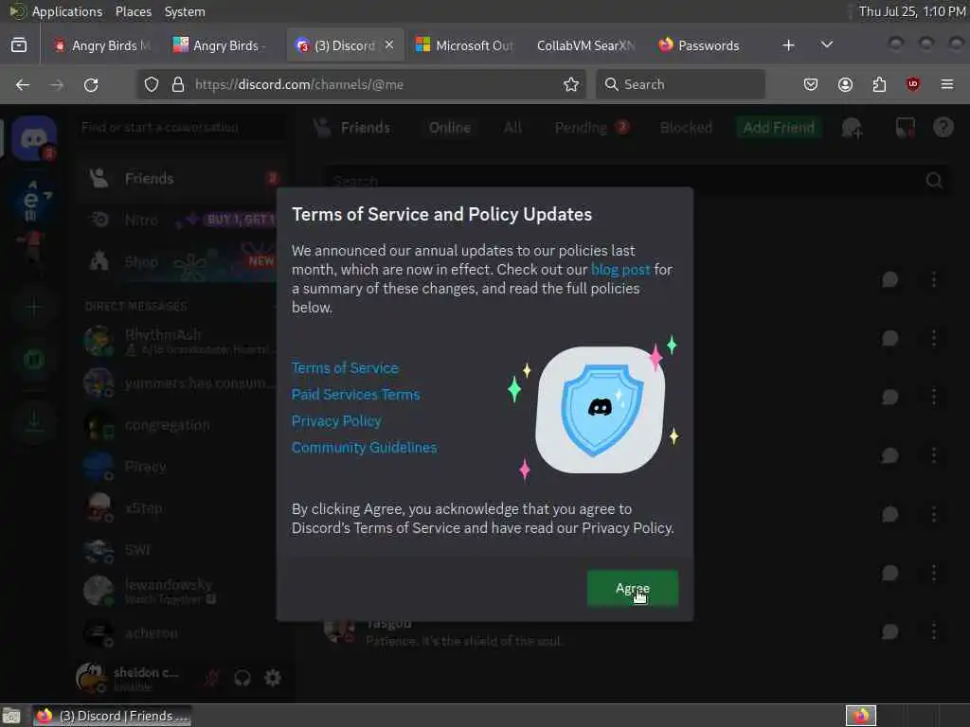Click the show desktop panel icon
This screenshot has width=970, height=727.
click(x=11, y=716)
